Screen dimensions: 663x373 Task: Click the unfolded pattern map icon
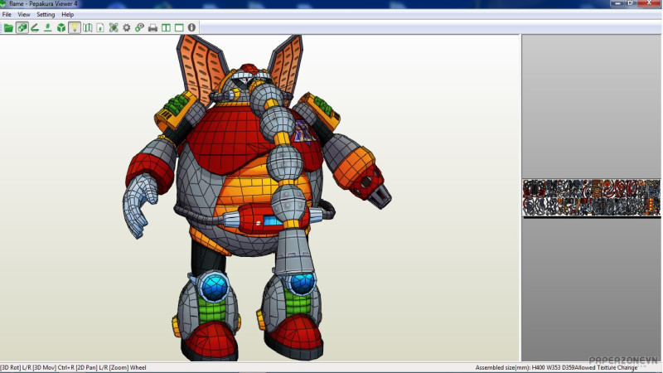tap(88, 28)
